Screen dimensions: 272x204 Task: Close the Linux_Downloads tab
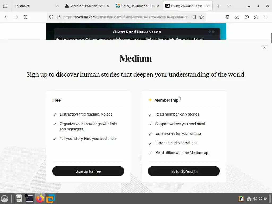pyautogui.click(x=158, y=6)
